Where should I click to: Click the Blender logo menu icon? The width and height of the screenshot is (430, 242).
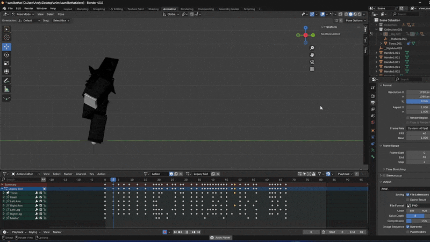(4, 9)
